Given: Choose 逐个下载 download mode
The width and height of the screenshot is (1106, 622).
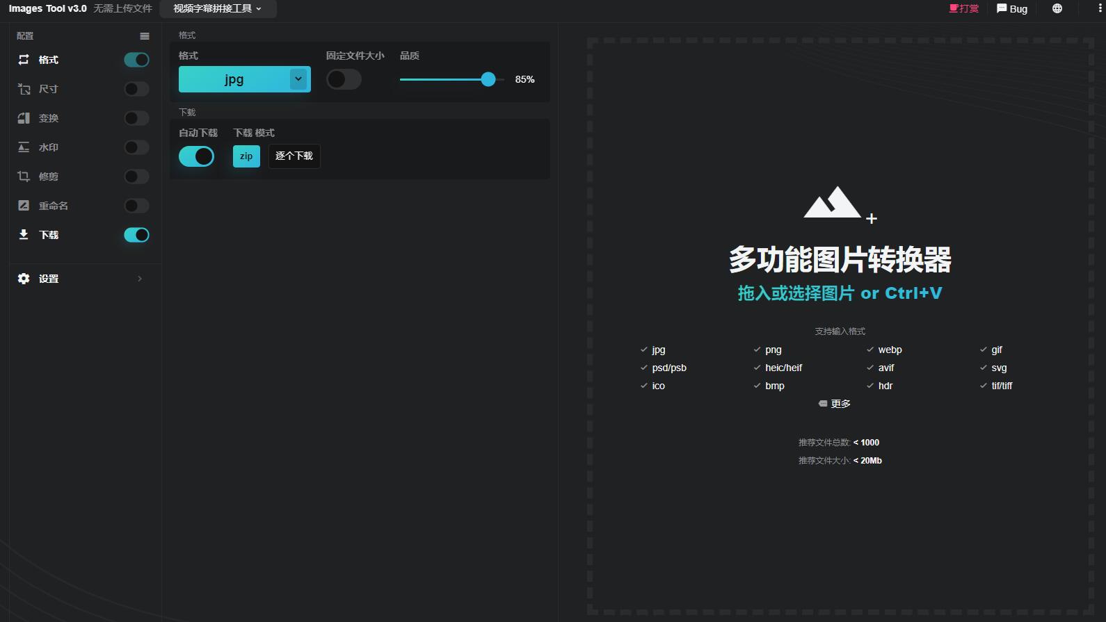Looking at the screenshot, I should [294, 156].
